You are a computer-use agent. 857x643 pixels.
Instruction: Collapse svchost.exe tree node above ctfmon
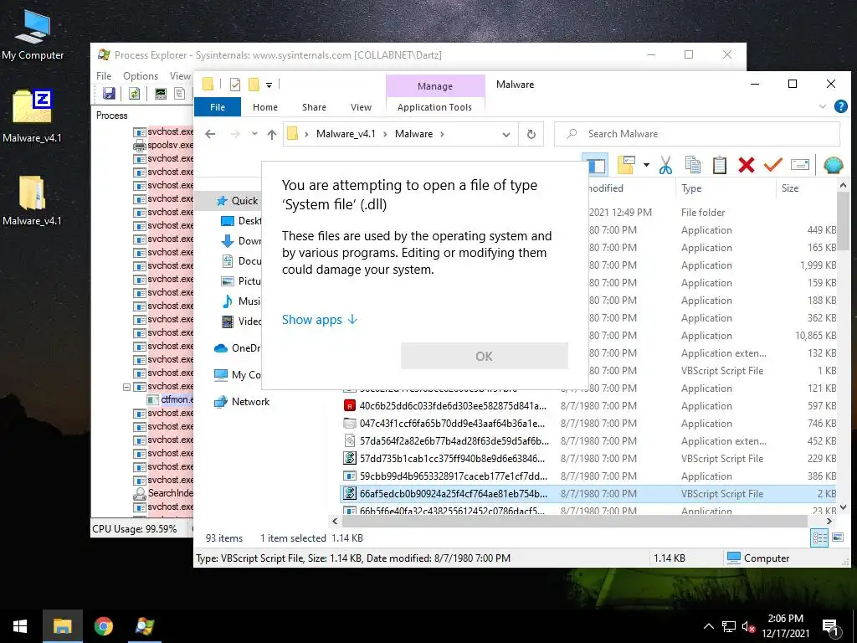click(x=126, y=387)
